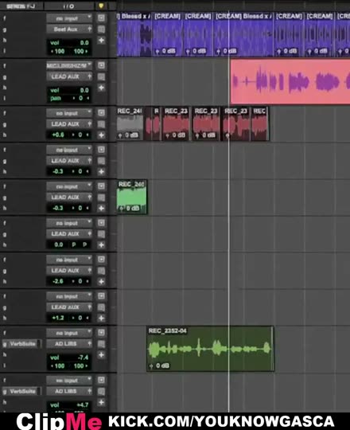Select the REC_2352-04 audio clip
The width and height of the screenshot is (350, 430).
[x=210, y=349]
